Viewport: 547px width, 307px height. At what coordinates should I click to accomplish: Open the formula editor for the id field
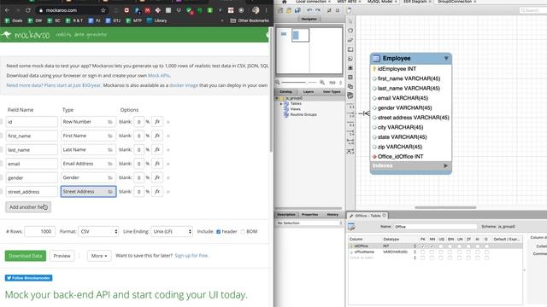coord(157,122)
